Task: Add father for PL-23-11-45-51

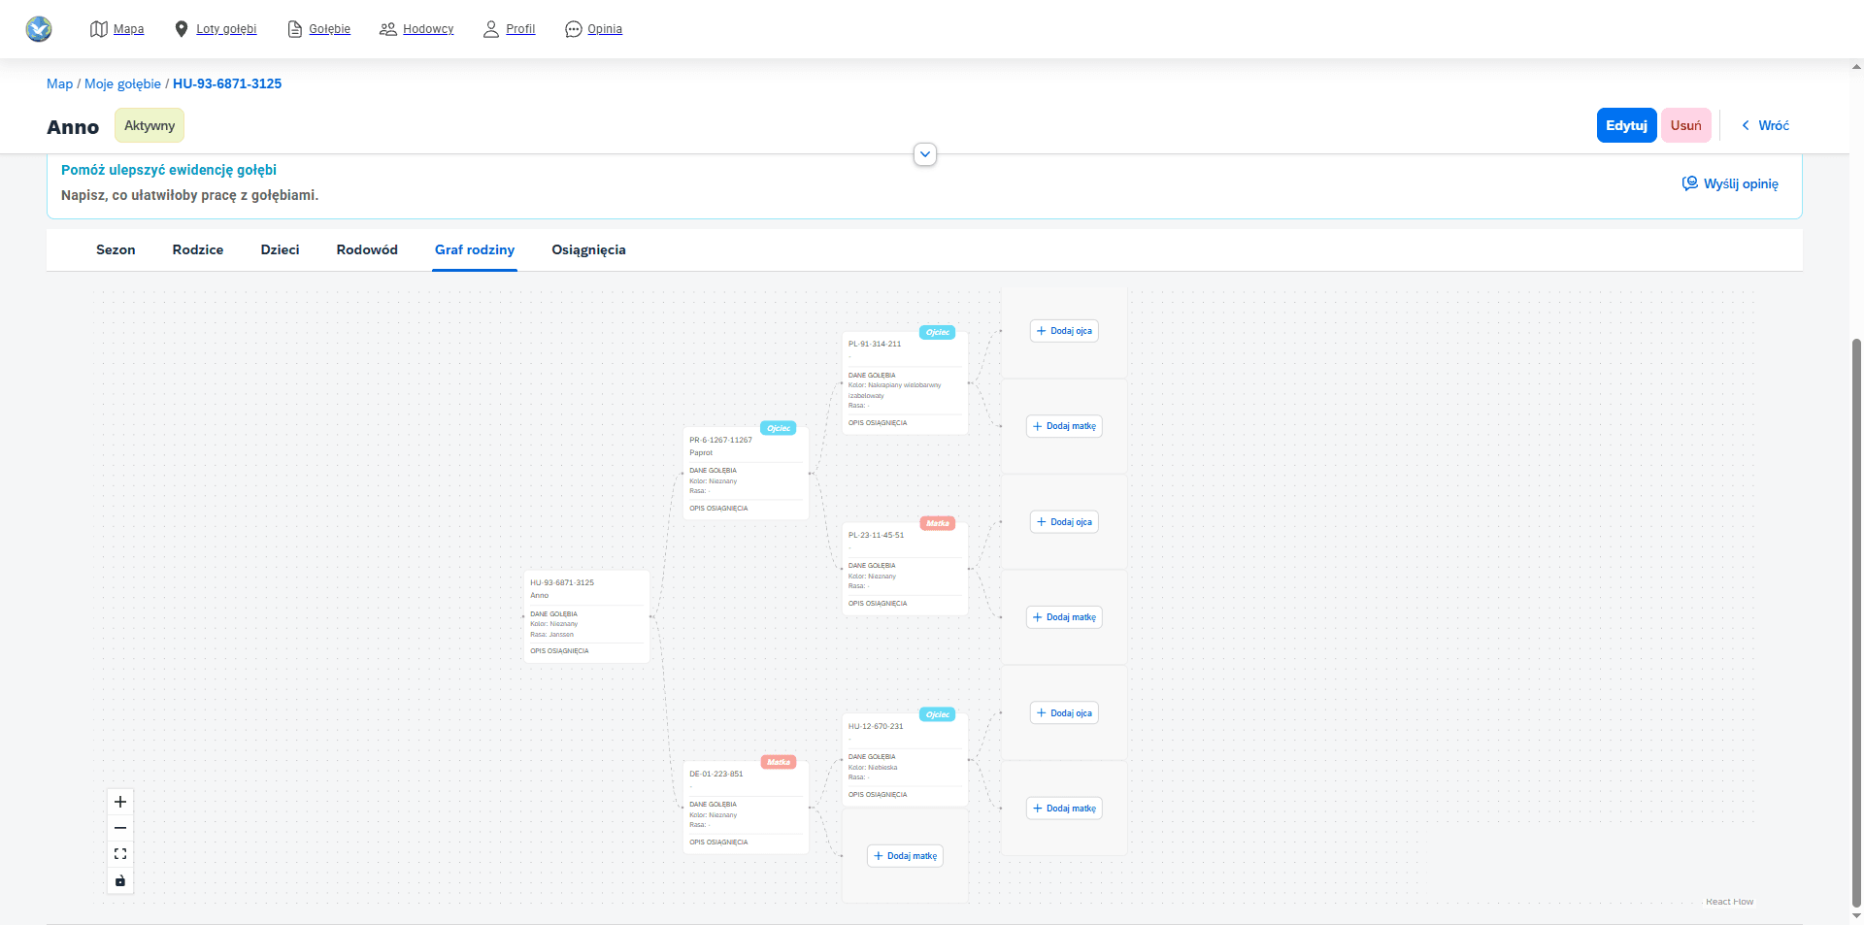Action: point(1064,522)
